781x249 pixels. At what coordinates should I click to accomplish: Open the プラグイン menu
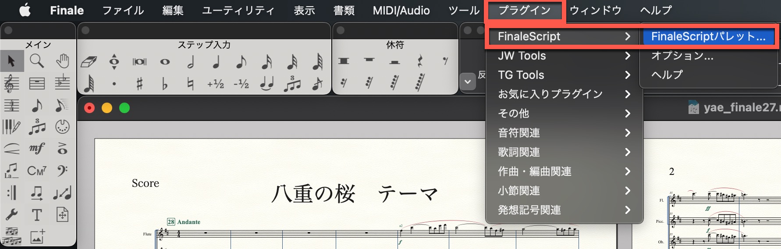tap(525, 11)
